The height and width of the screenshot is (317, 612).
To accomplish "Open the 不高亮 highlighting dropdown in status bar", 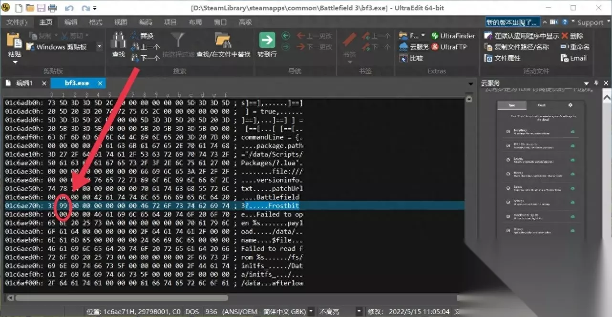I will coord(359,311).
